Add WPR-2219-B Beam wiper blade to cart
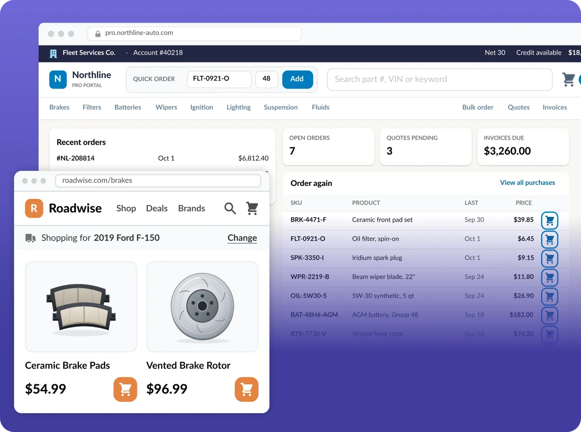The image size is (581, 432). coord(549,277)
